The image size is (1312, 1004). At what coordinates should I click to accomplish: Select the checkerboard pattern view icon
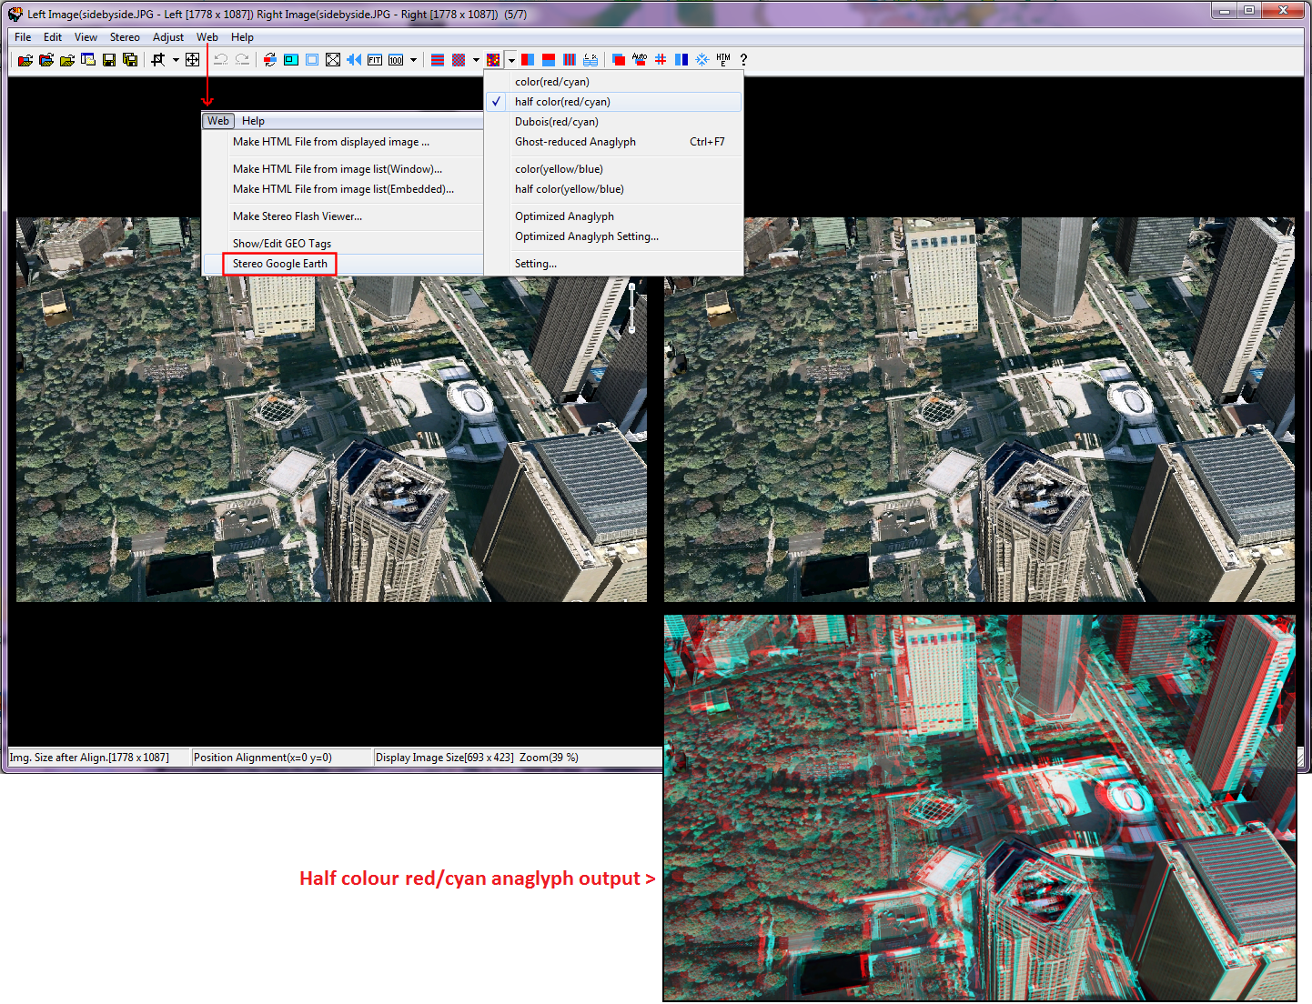click(459, 60)
